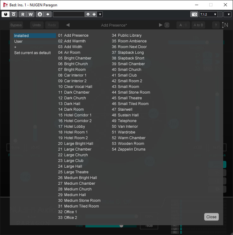The height and width of the screenshot is (235, 233).
Task: Click Set current as default
Action: tap(32, 53)
